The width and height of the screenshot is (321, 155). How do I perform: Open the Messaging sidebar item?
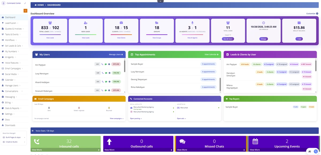click(x=14, y=97)
